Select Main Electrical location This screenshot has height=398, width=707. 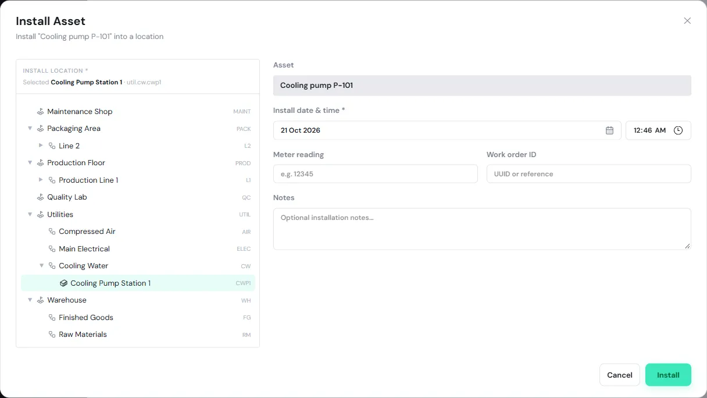pyautogui.click(x=138, y=249)
